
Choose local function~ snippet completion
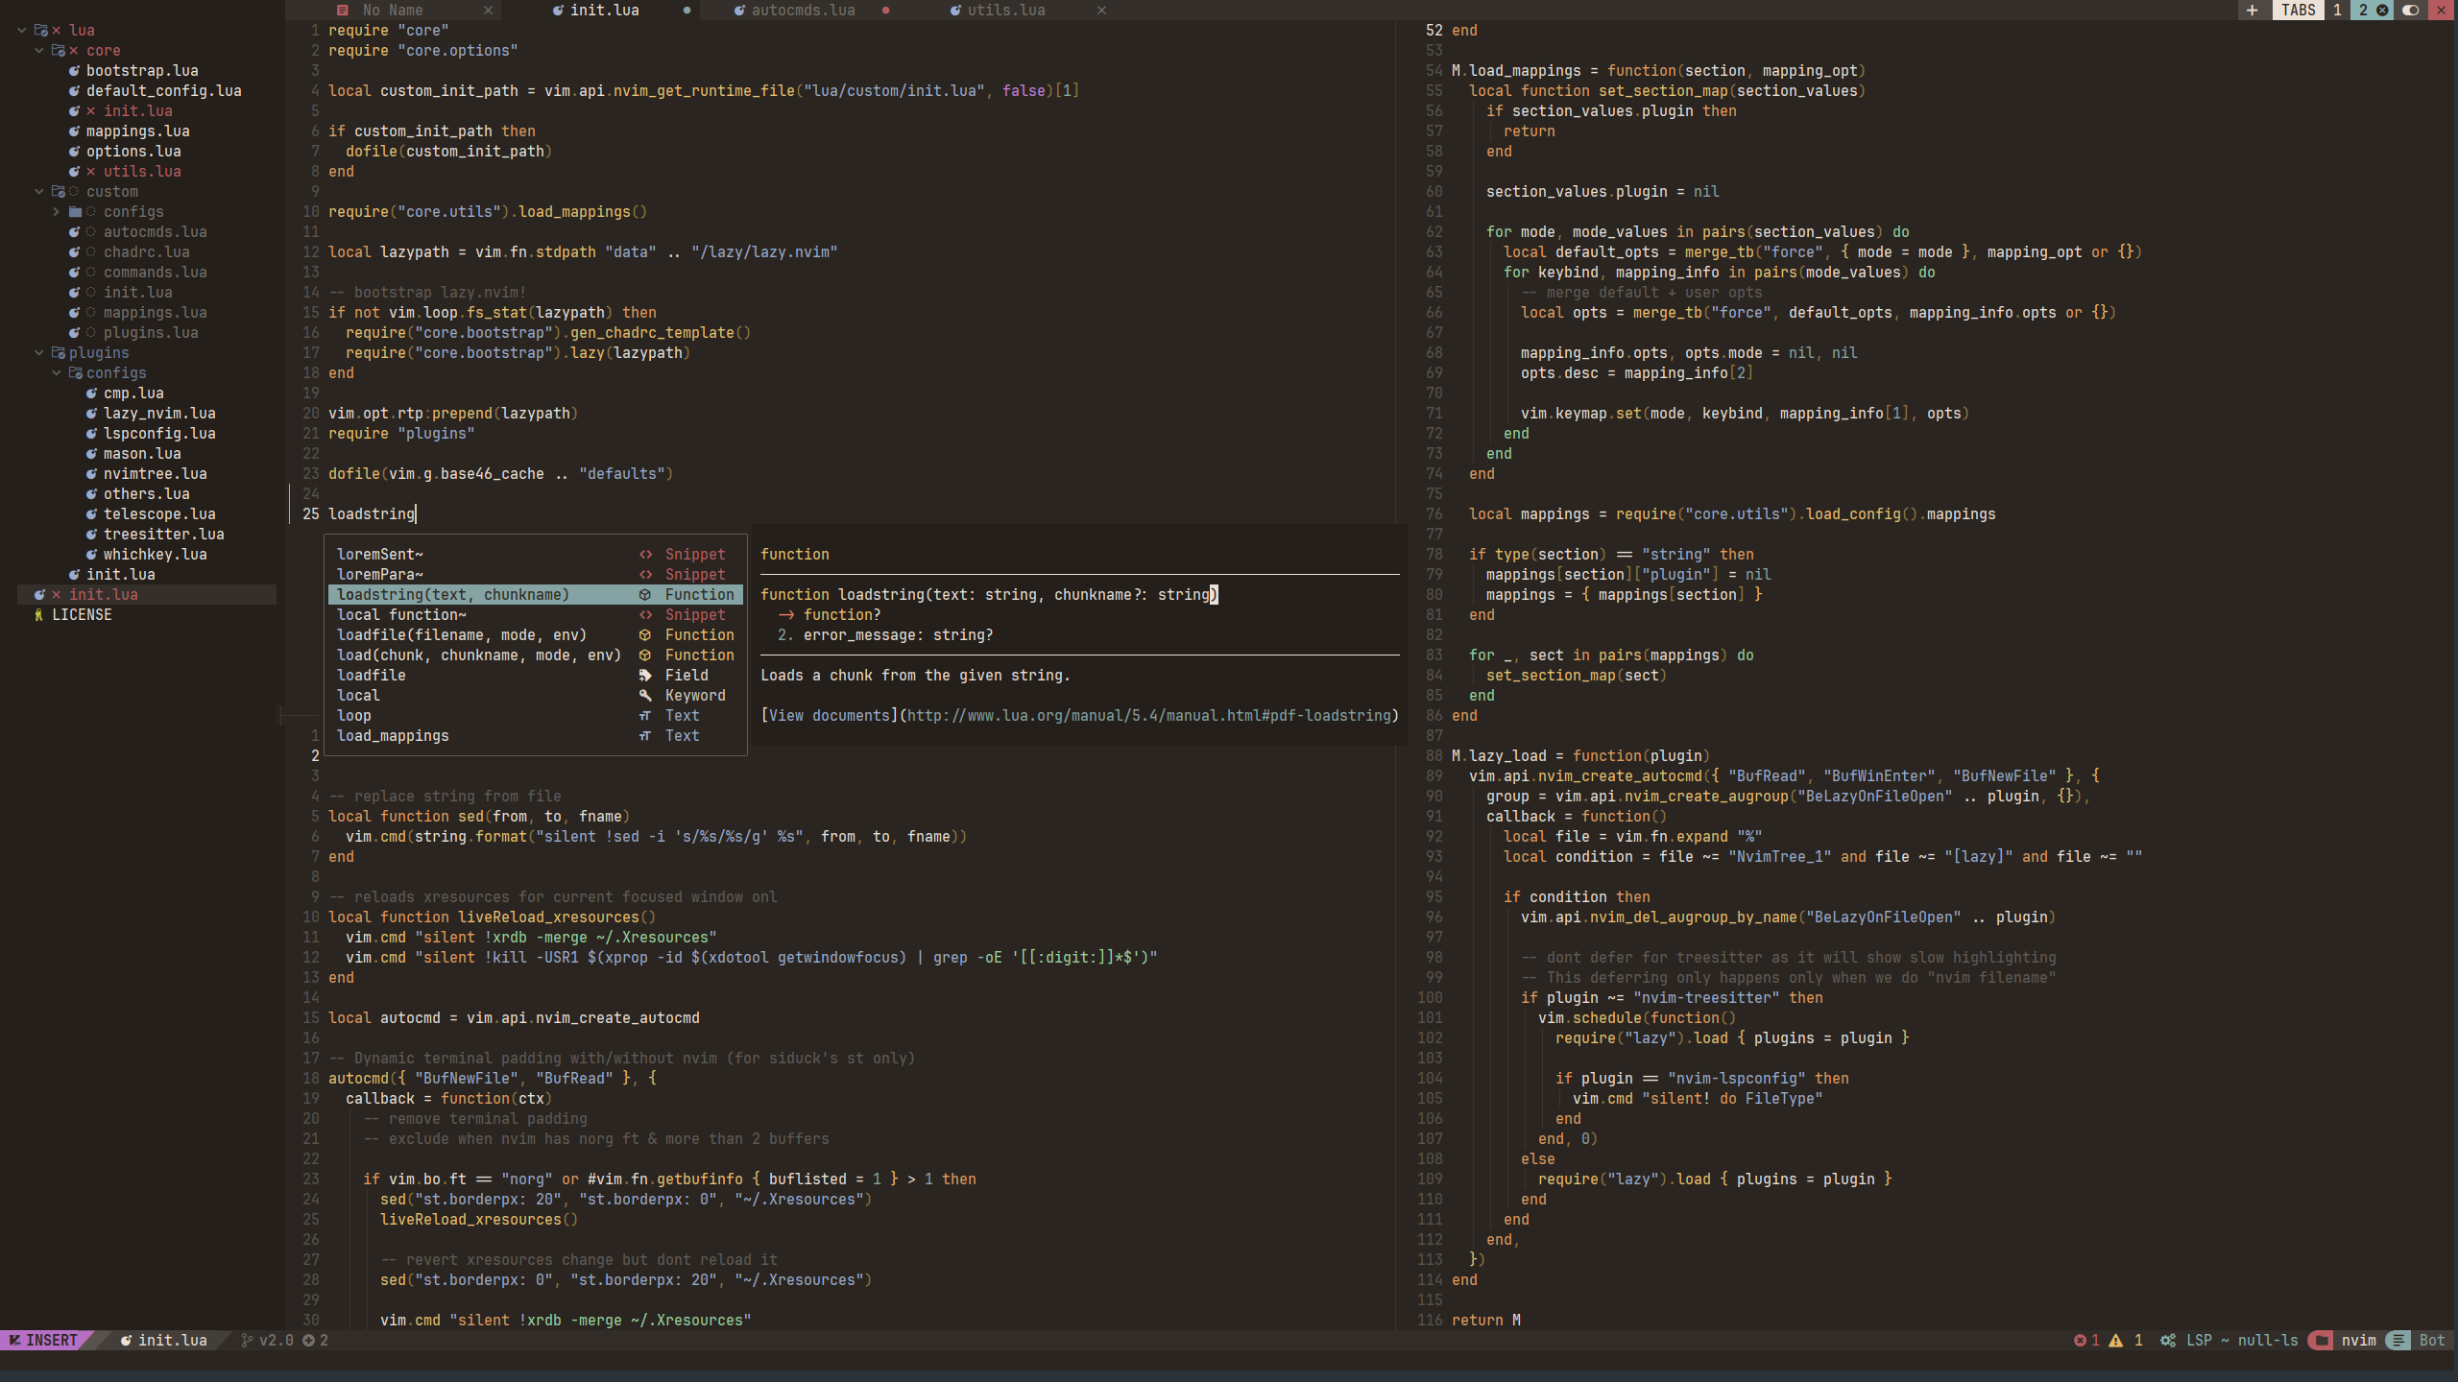(536, 614)
